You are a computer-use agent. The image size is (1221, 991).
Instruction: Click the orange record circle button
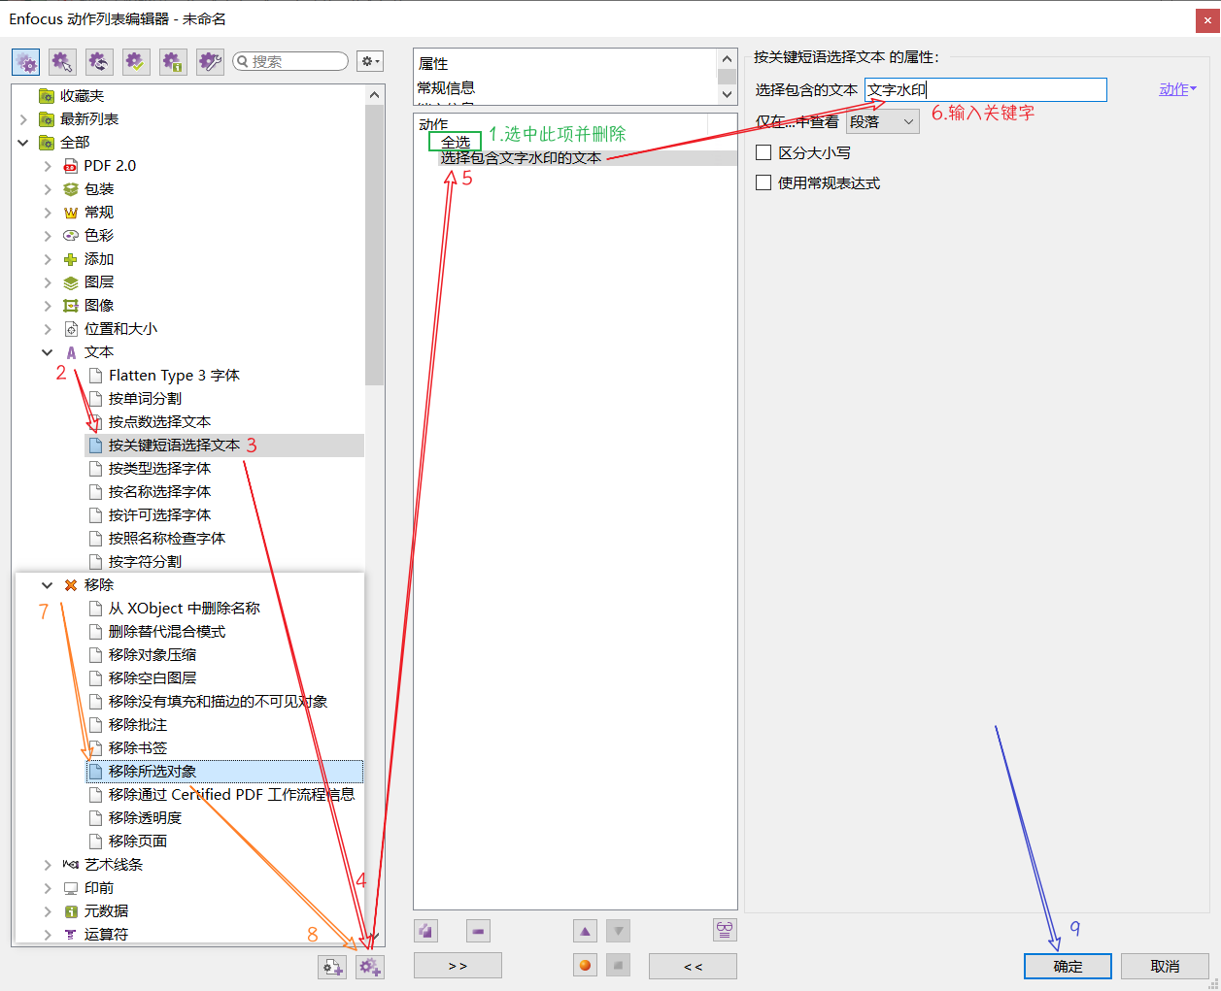tap(585, 965)
